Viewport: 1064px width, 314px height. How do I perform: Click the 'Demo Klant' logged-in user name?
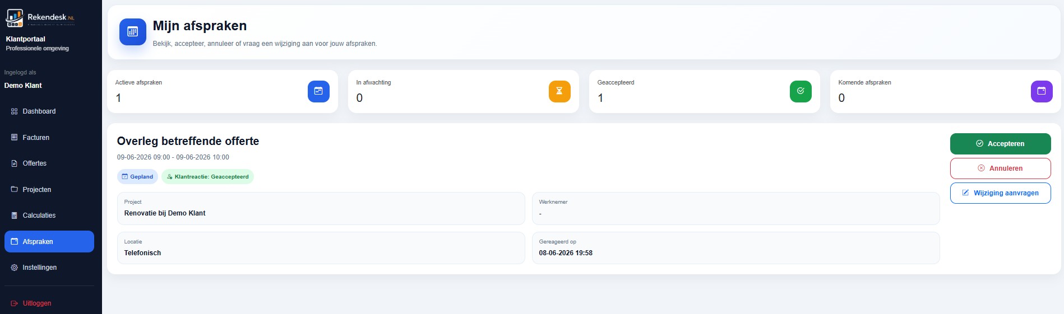[23, 86]
